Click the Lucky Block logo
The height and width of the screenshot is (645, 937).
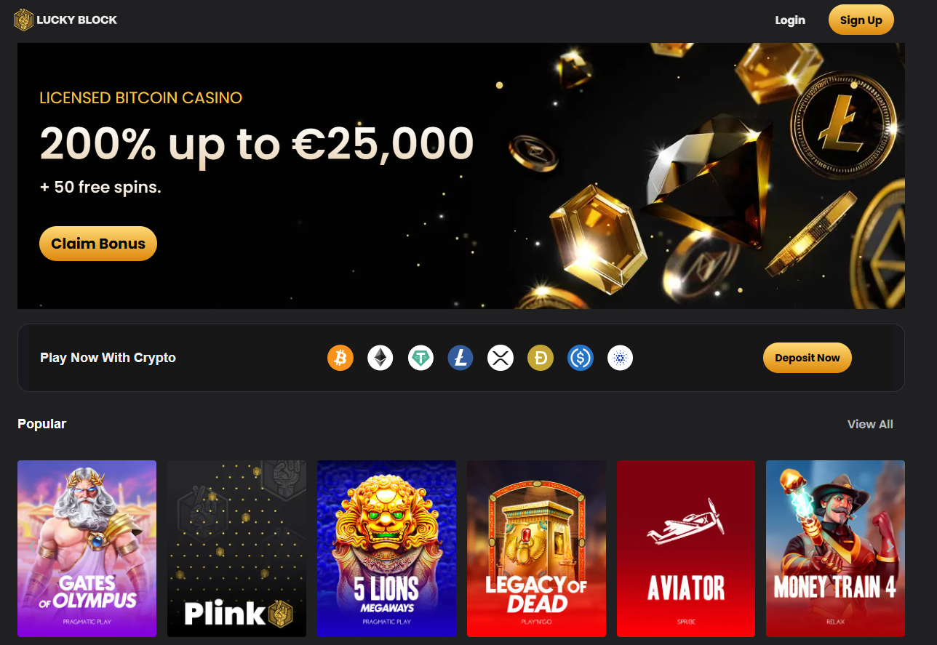pos(65,20)
